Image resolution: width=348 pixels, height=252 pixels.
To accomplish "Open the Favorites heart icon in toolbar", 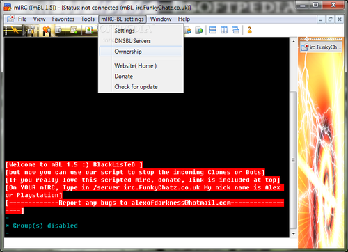I will coord(47,31).
